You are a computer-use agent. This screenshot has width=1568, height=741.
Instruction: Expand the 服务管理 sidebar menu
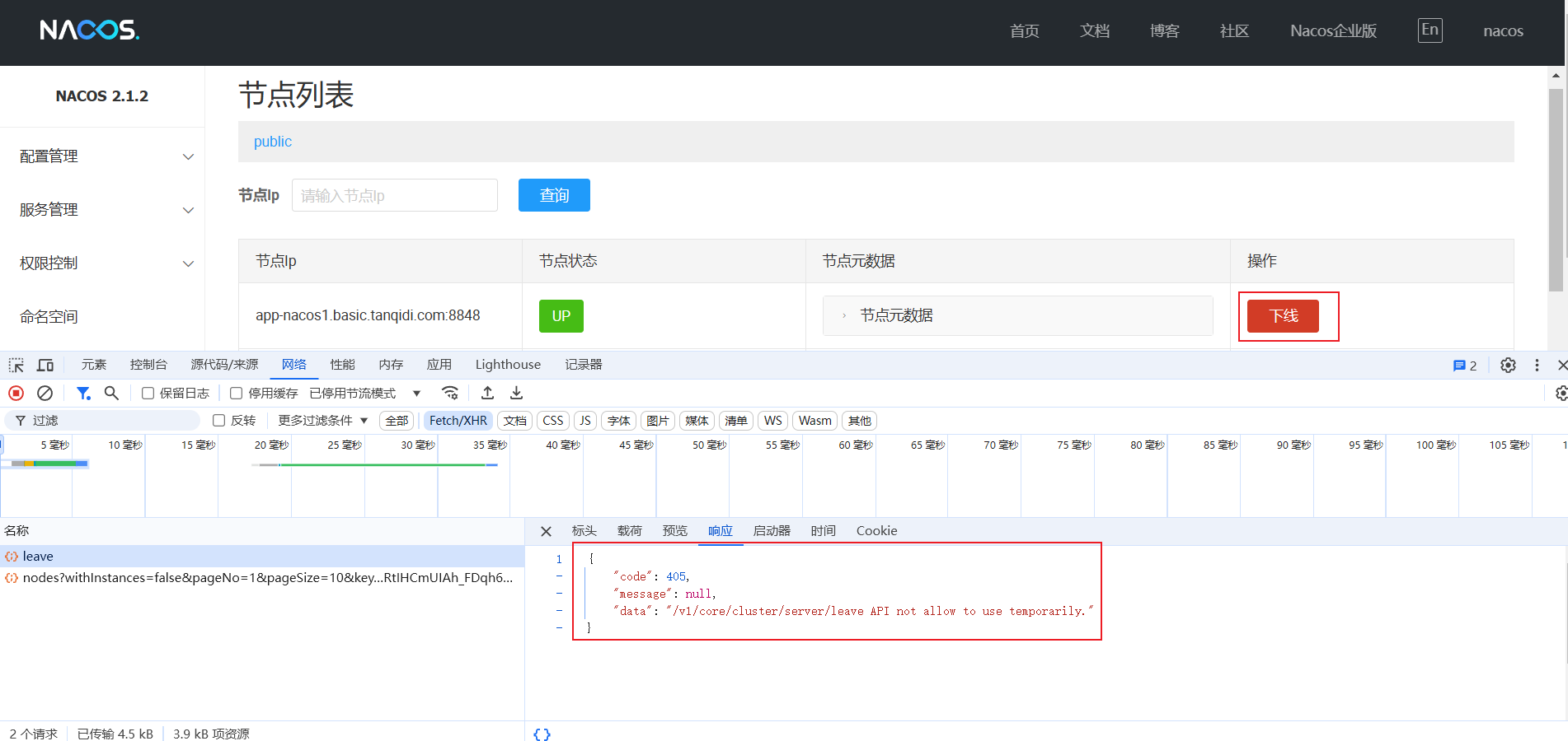point(102,210)
